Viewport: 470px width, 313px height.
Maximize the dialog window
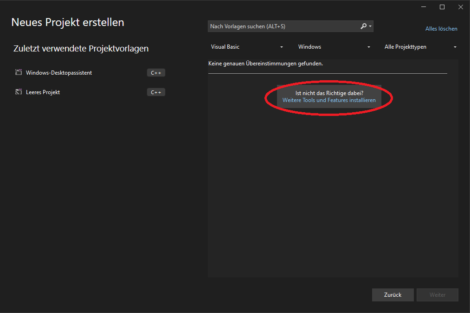click(442, 7)
